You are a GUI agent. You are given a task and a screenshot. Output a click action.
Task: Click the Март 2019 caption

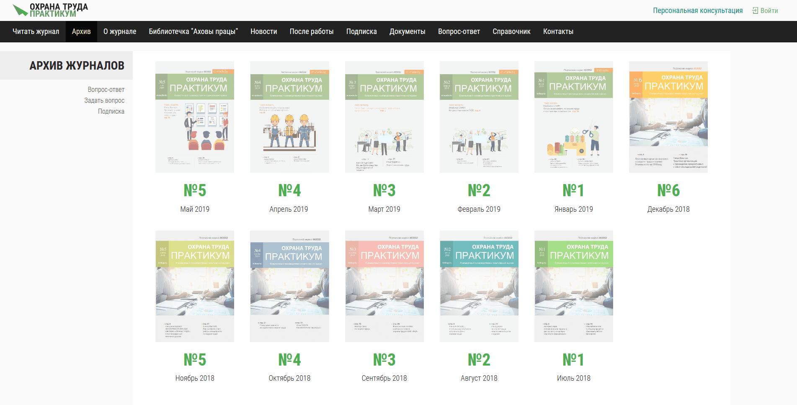click(x=384, y=209)
